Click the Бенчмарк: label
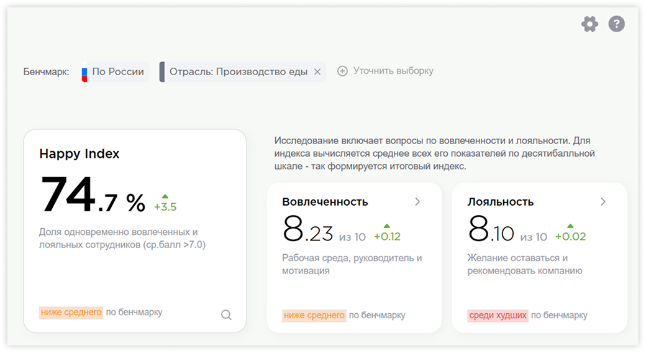The image size is (646, 353). tap(46, 72)
